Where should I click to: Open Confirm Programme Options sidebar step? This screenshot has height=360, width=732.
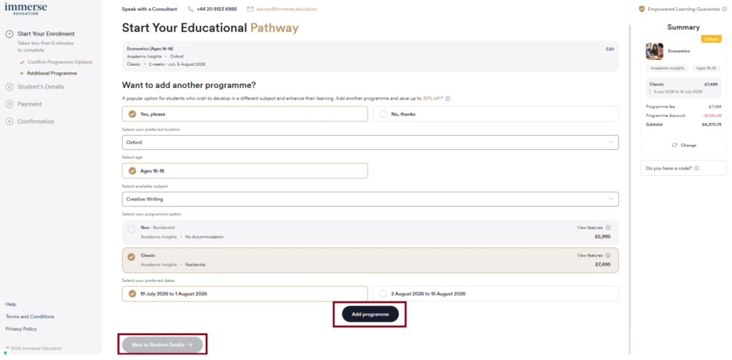coord(59,62)
